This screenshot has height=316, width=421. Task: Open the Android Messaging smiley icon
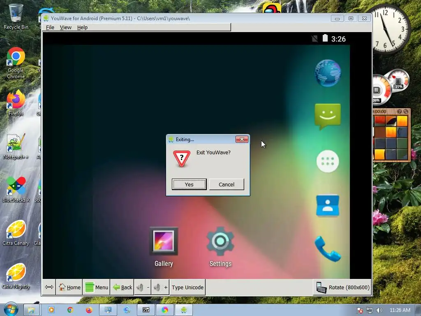tap(328, 116)
